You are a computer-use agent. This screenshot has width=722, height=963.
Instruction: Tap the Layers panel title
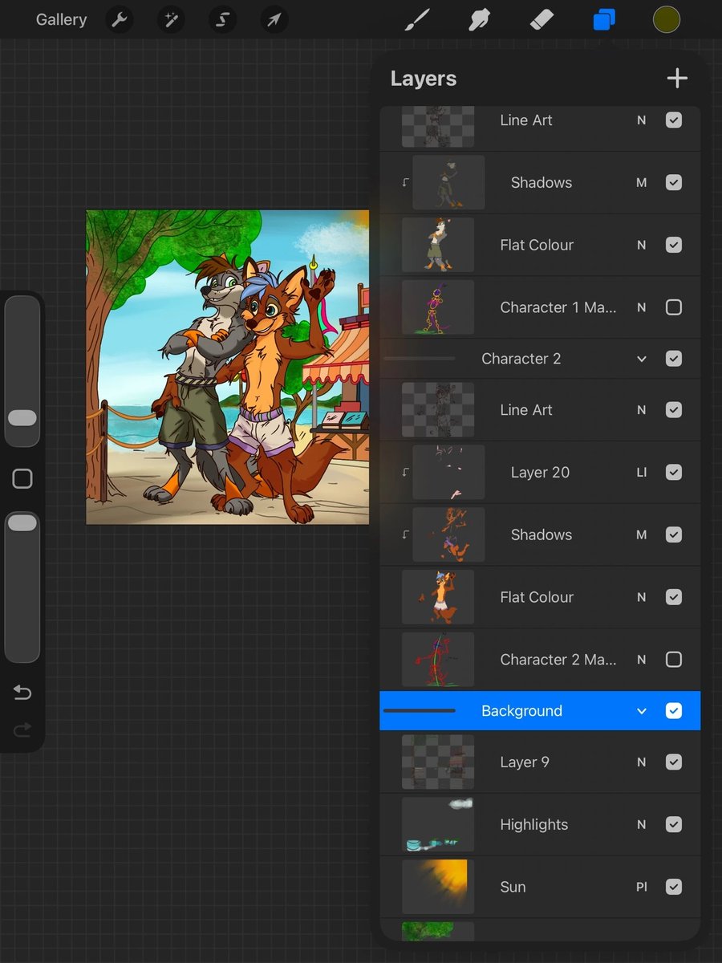[423, 79]
